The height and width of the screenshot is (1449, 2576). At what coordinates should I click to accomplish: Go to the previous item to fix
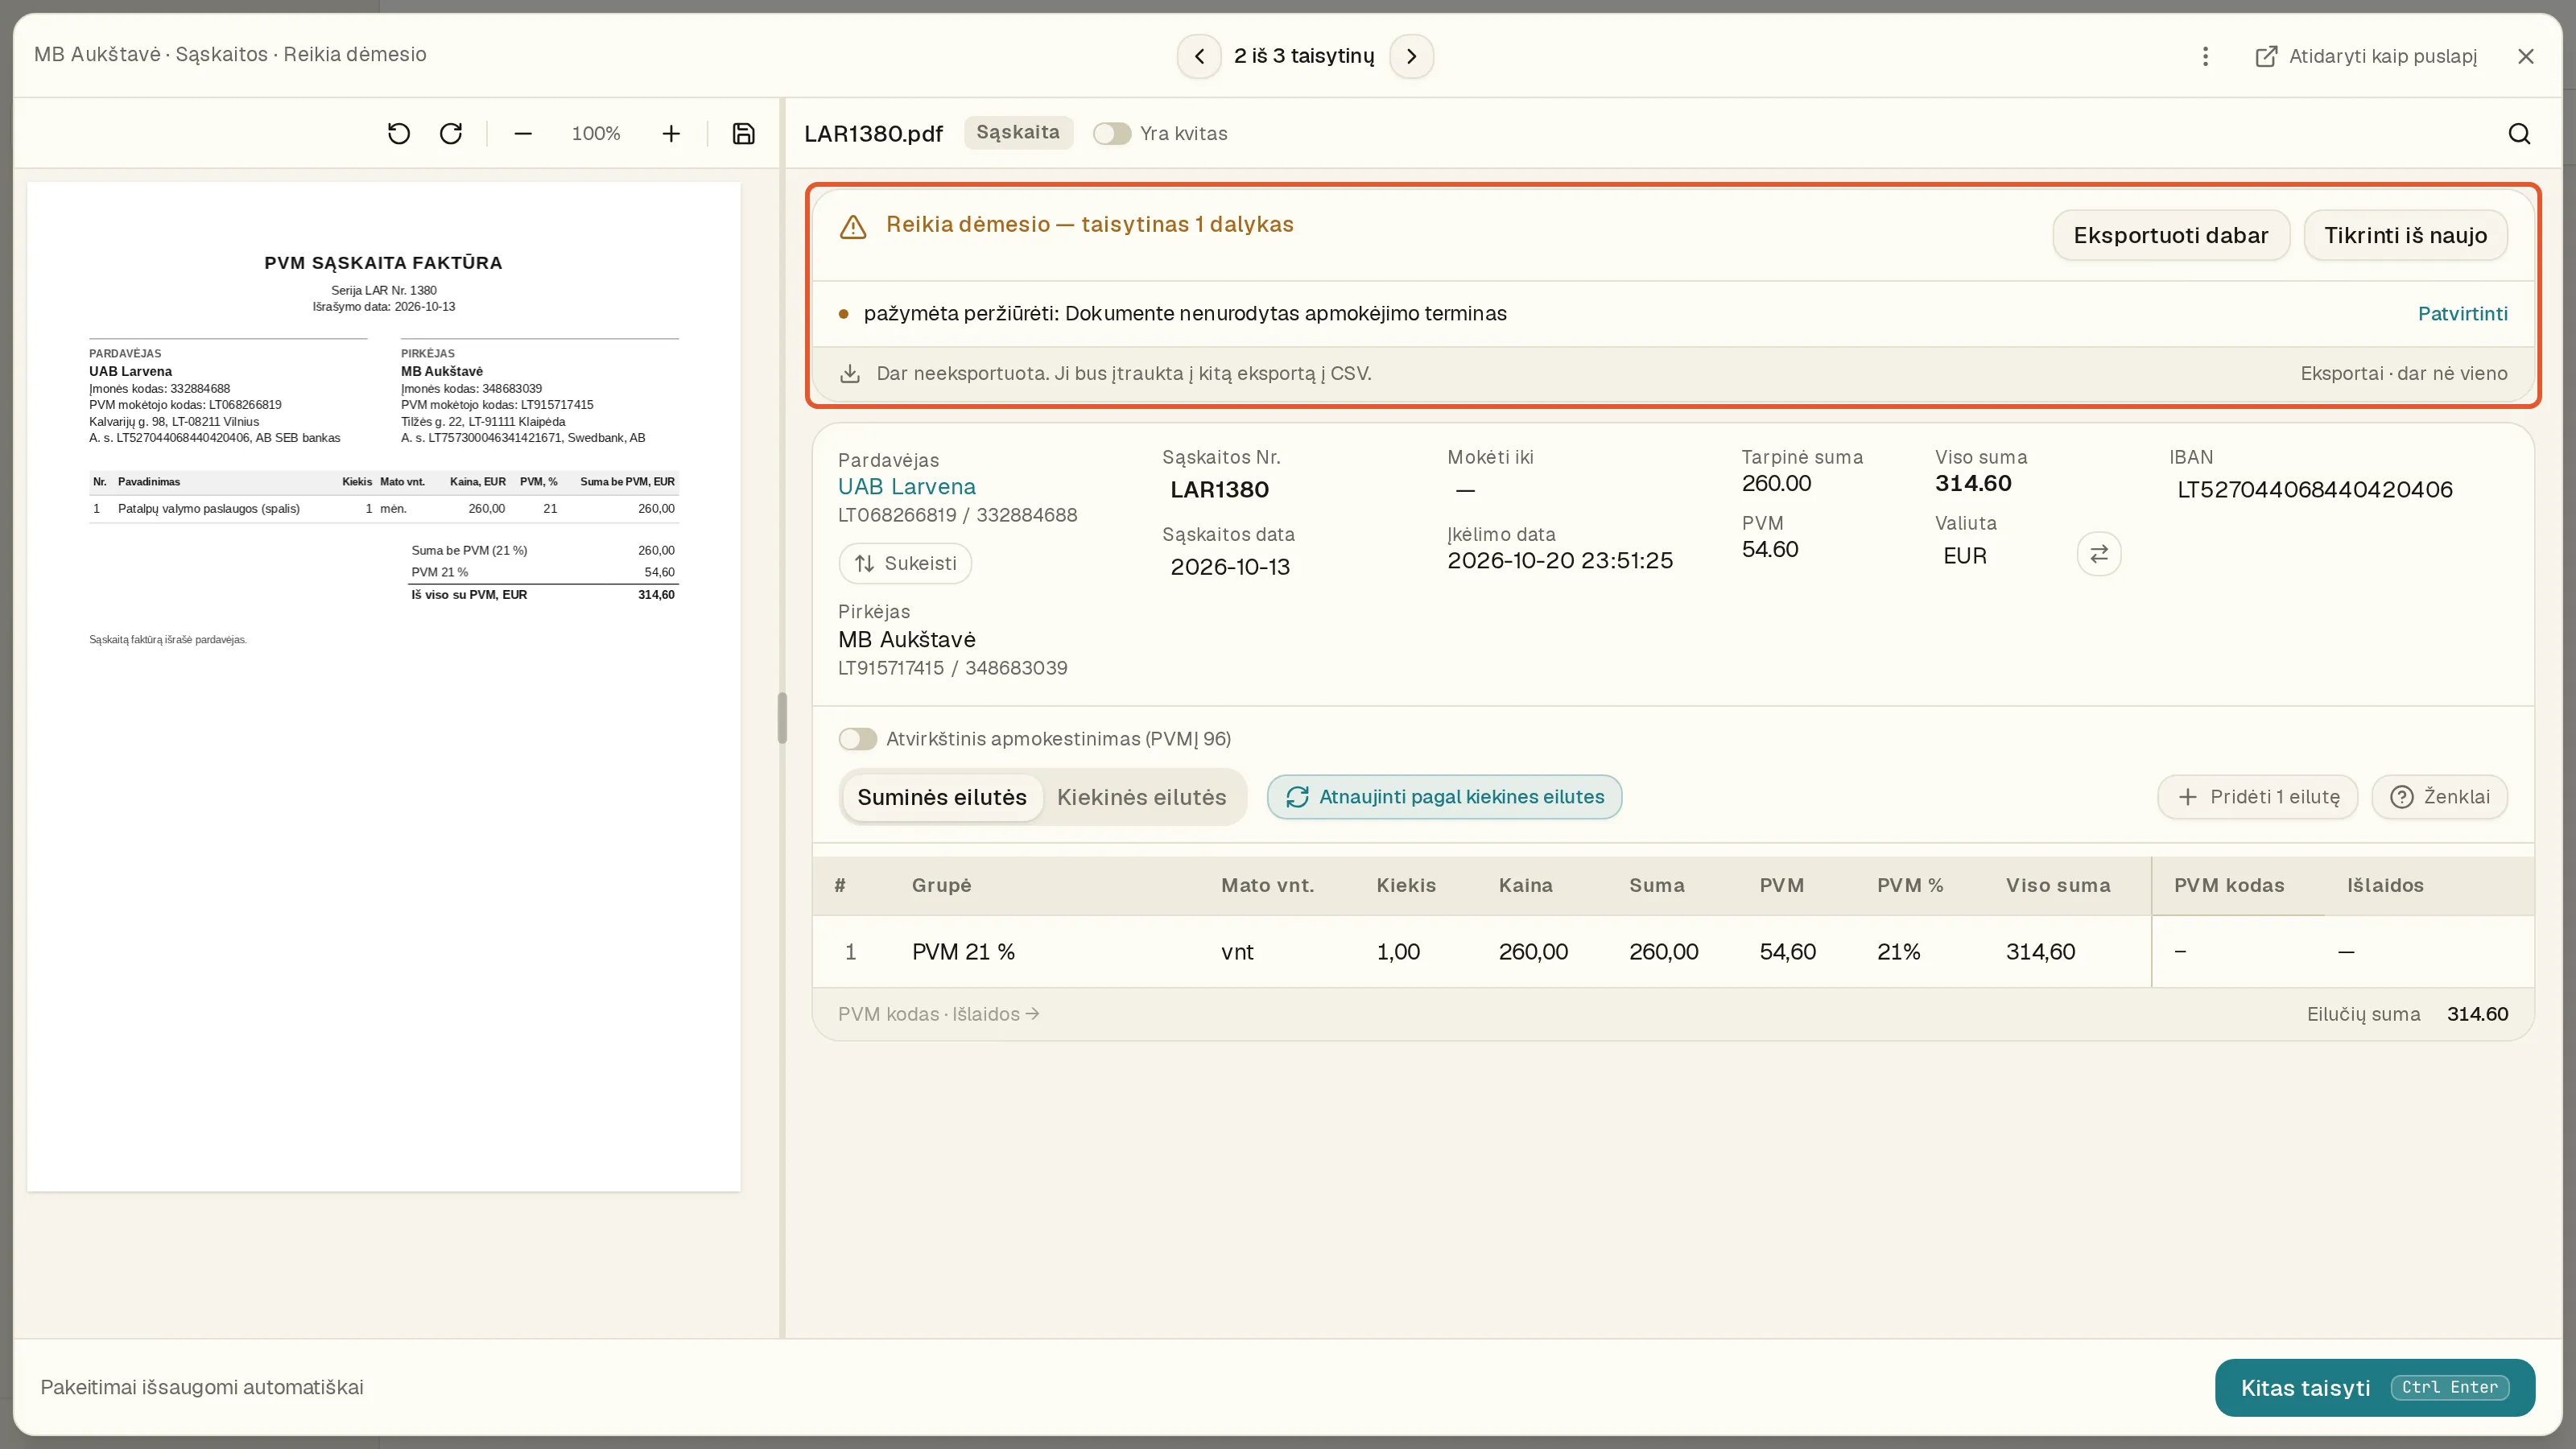click(x=1199, y=56)
